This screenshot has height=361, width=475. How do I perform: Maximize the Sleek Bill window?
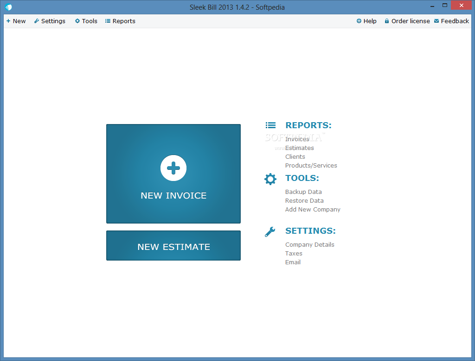click(x=445, y=6)
